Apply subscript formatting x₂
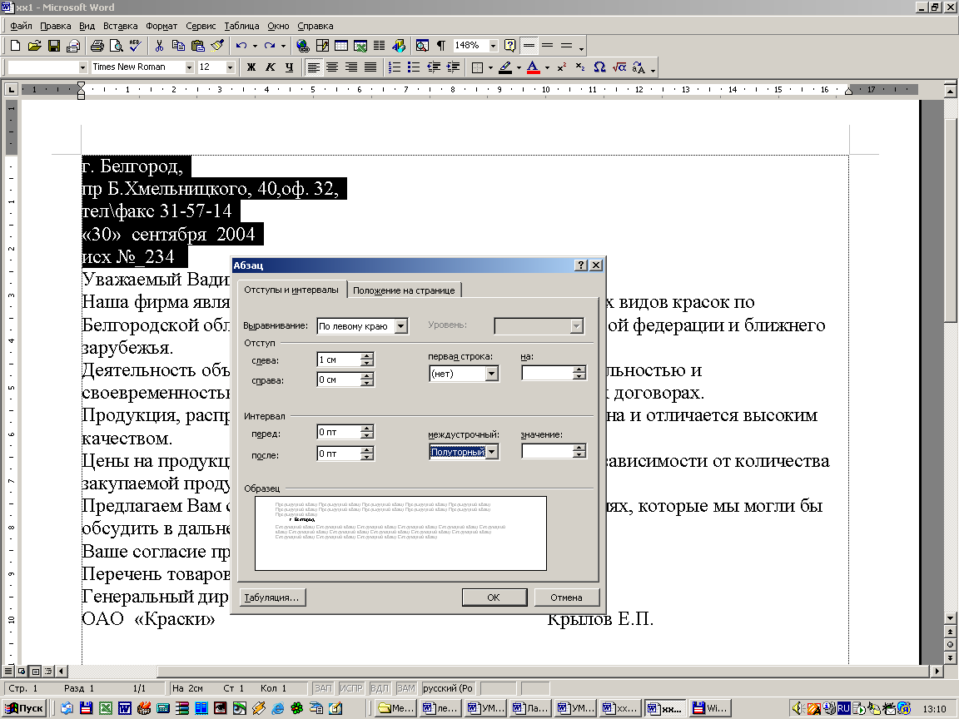The width and height of the screenshot is (959, 719). [580, 67]
